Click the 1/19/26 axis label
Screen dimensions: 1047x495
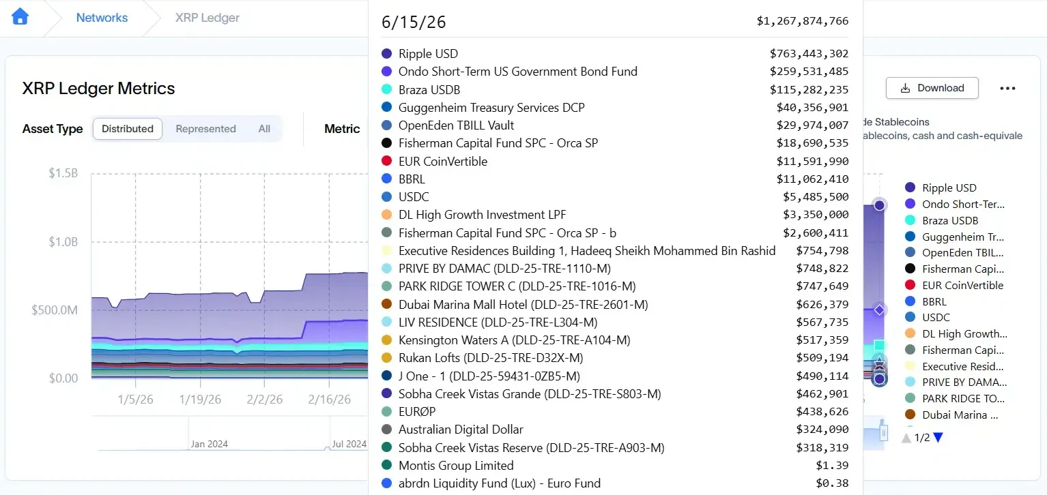(200, 400)
